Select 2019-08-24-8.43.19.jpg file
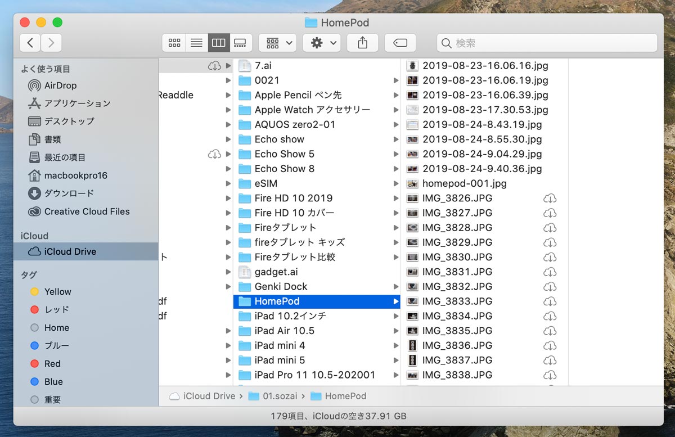The image size is (675, 437). point(484,124)
